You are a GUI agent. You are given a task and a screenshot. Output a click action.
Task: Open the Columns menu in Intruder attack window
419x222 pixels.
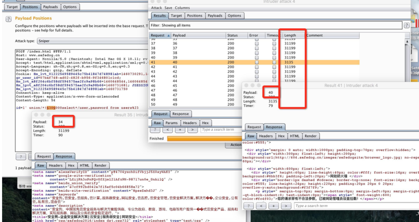click(182, 8)
